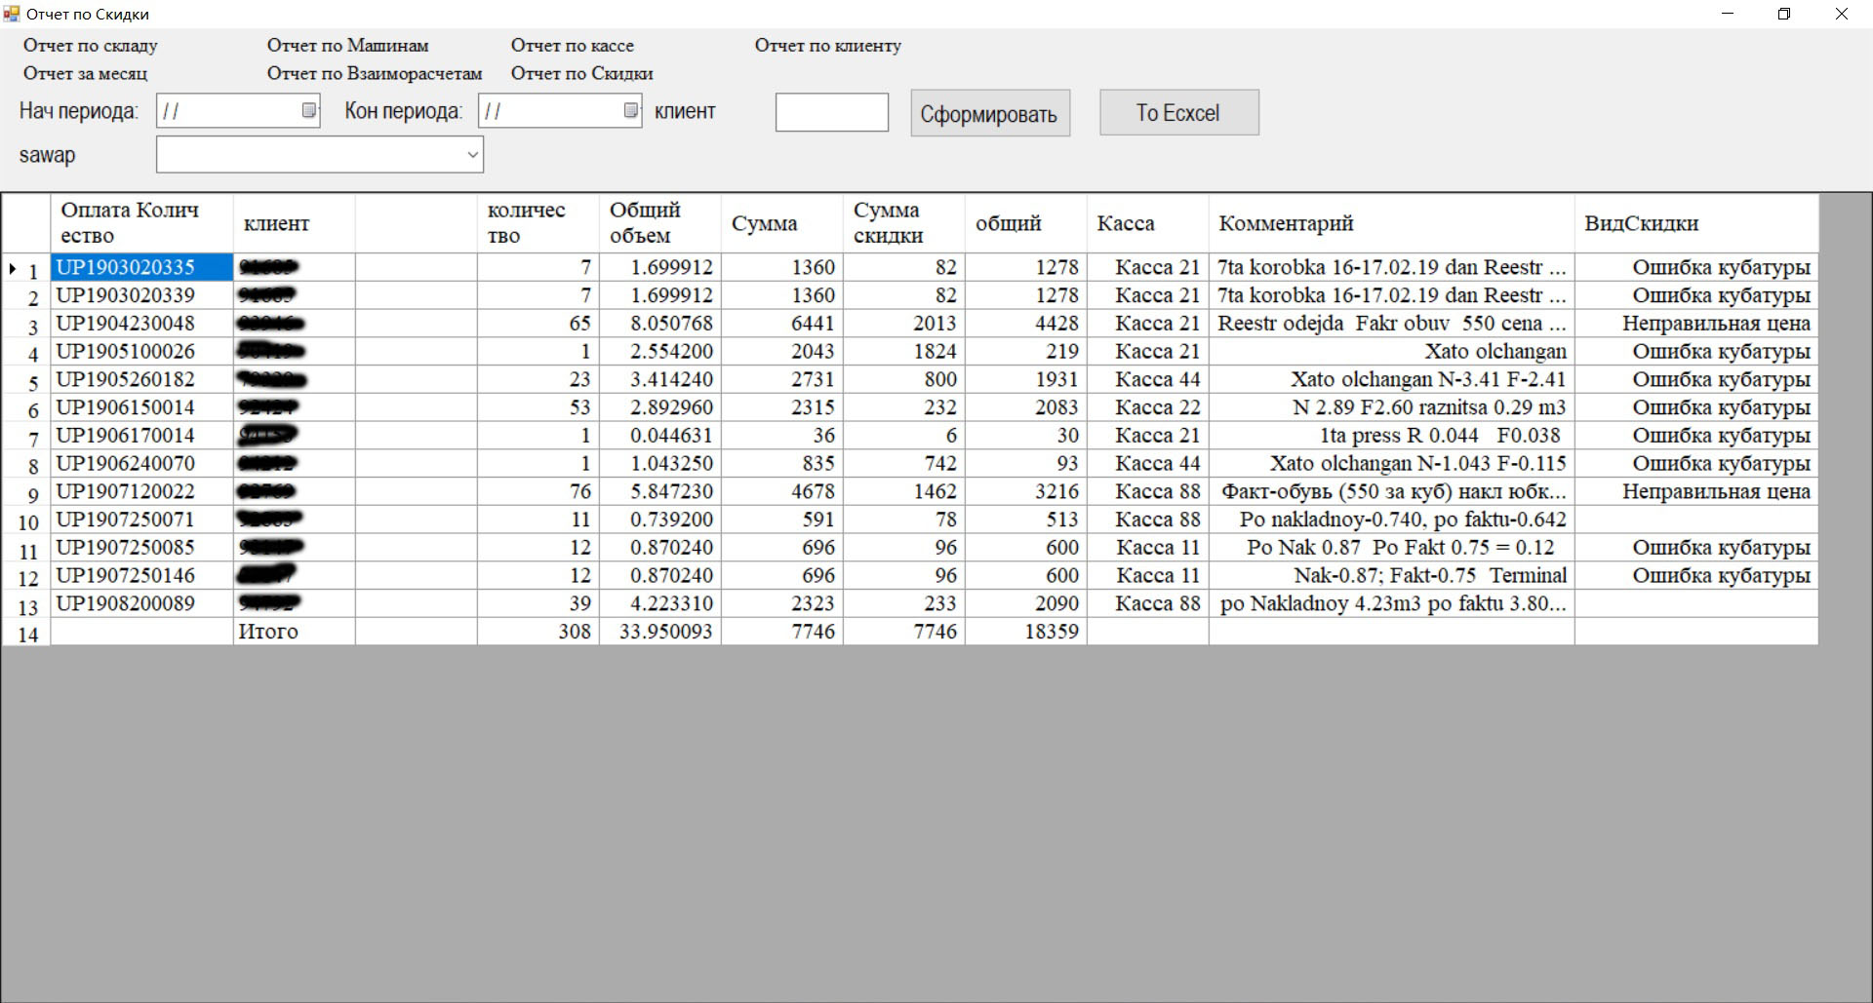Click the app icon in title bar

[x=12, y=14]
